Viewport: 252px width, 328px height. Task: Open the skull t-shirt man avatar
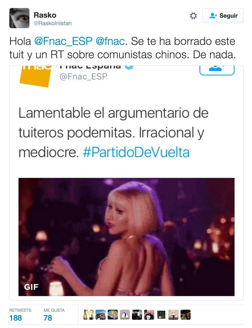149,315
